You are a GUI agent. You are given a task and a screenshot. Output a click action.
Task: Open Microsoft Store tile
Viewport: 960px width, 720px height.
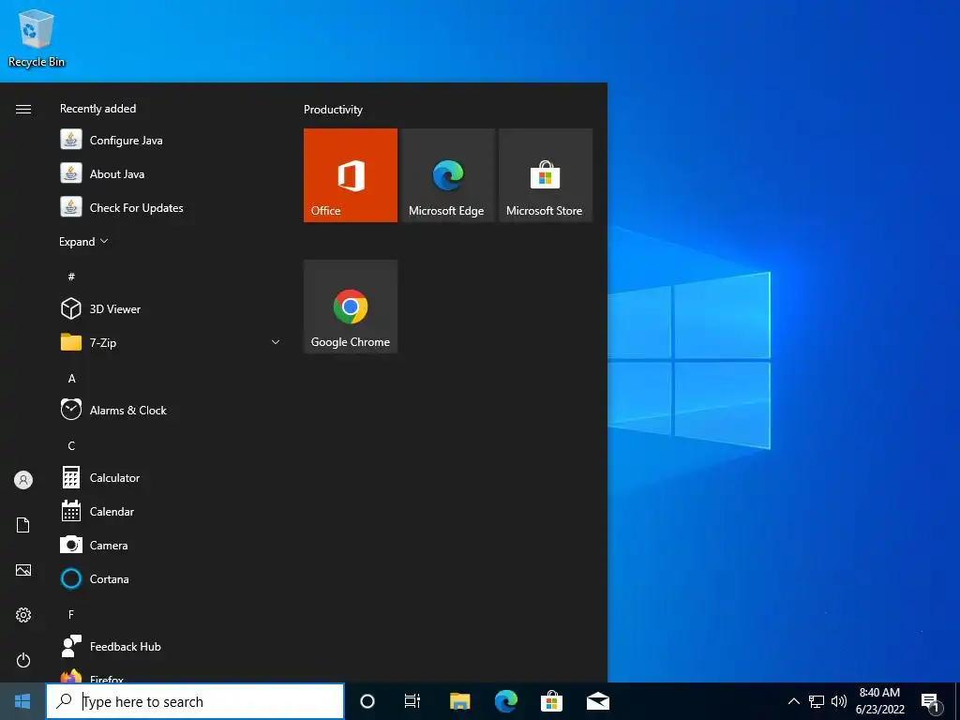coord(546,175)
